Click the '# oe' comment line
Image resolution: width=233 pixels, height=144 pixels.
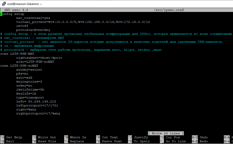[27, 46]
